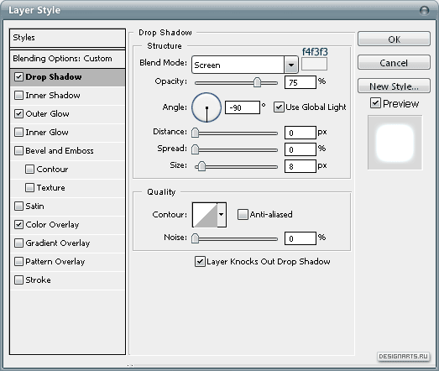
Task: Click the Noise slider handle
Action: click(x=195, y=238)
